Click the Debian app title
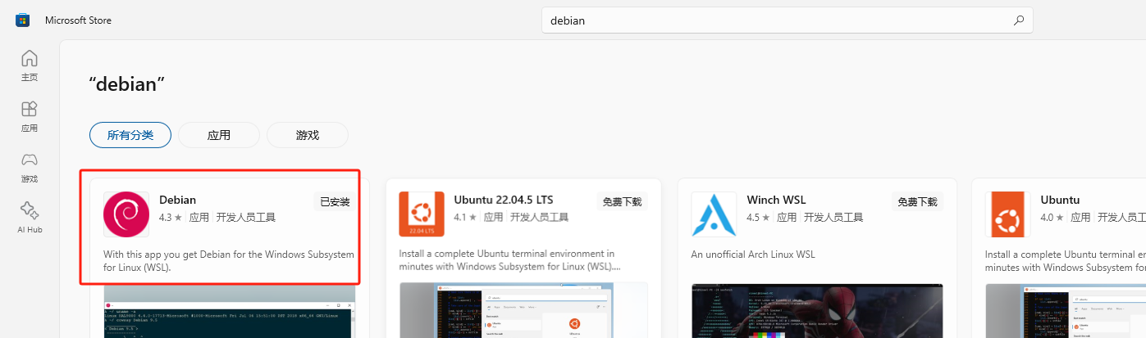The width and height of the screenshot is (1146, 338). coord(178,200)
